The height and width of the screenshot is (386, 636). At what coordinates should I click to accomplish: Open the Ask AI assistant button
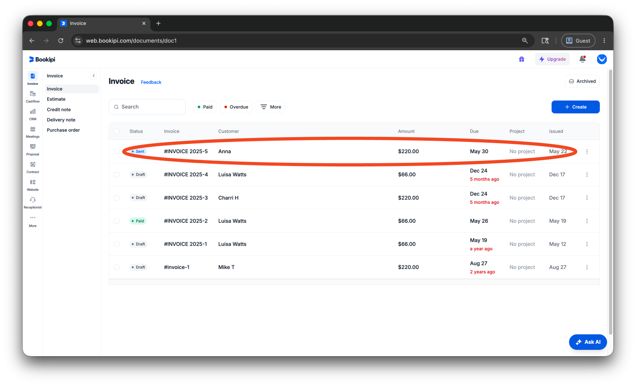(x=588, y=342)
